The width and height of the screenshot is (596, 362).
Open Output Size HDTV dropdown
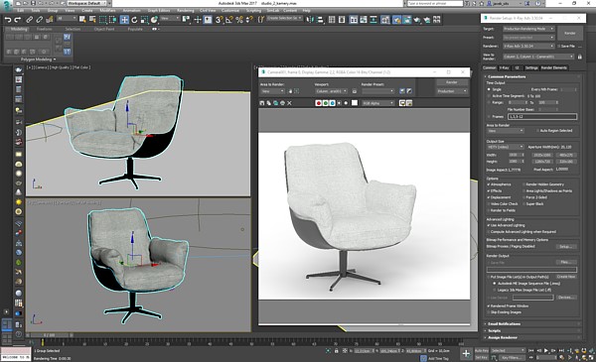(x=506, y=147)
